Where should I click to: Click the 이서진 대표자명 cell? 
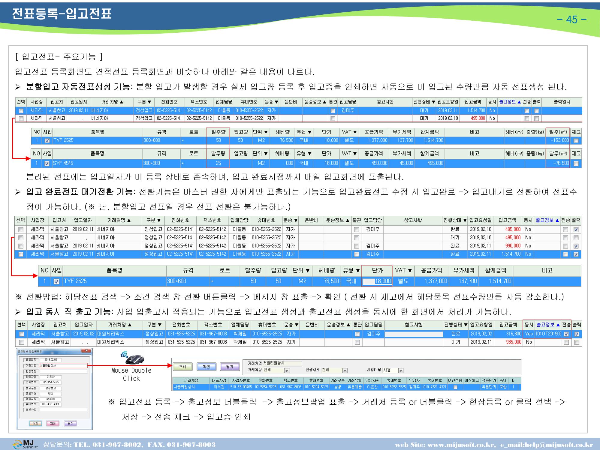click(219, 387)
